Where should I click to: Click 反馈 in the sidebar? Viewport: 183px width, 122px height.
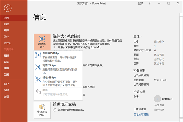(x=14, y=90)
